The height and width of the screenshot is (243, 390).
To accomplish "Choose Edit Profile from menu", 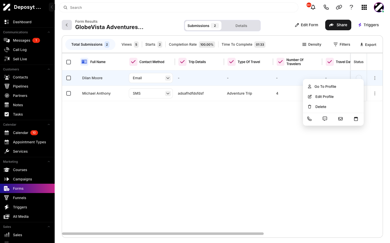I will [x=333, y=97].
